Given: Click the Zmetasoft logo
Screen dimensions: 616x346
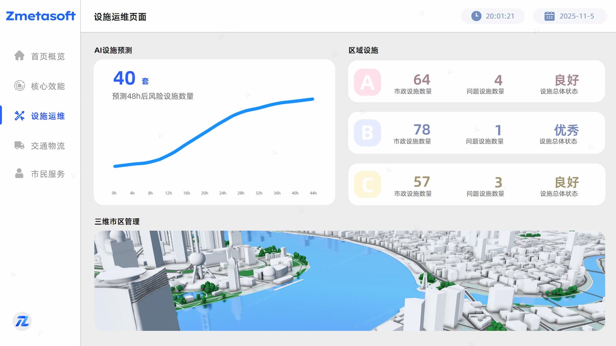Looking at the screenshot, I should tap(40, 16).
